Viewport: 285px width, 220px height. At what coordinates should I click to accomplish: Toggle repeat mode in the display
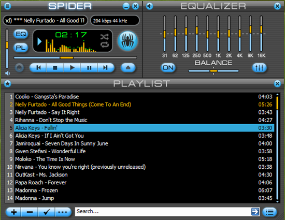point(105,45)
